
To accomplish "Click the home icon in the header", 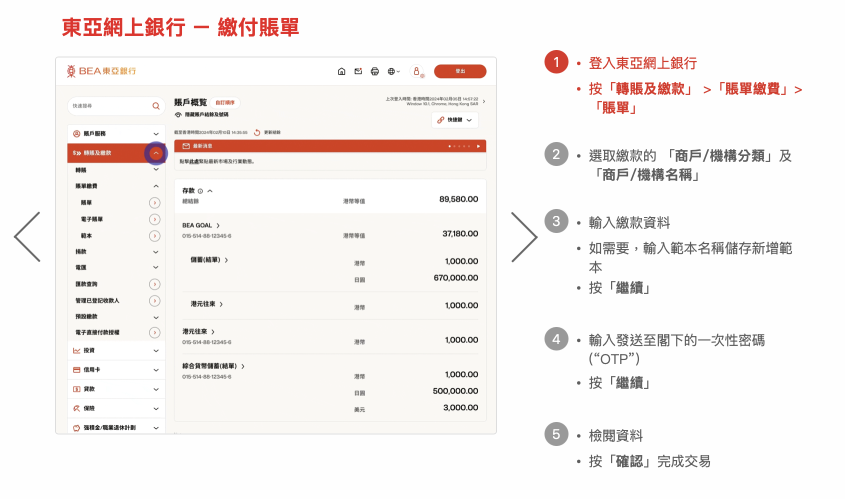I will [341, 71].
